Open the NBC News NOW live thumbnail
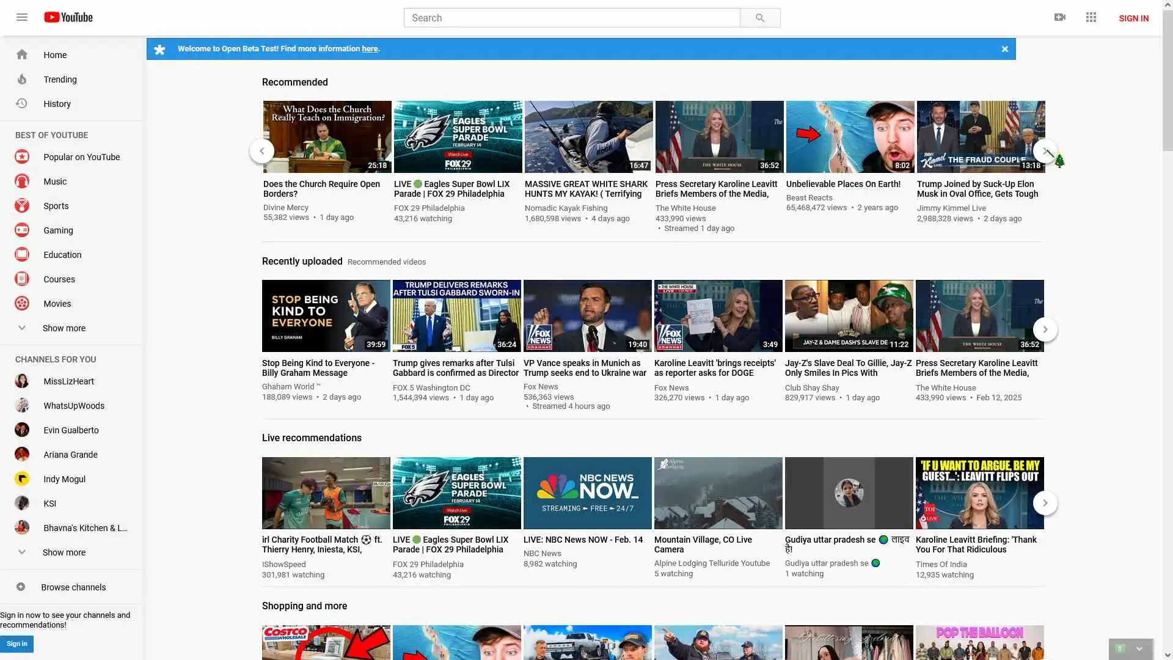 tap(587, 493)
